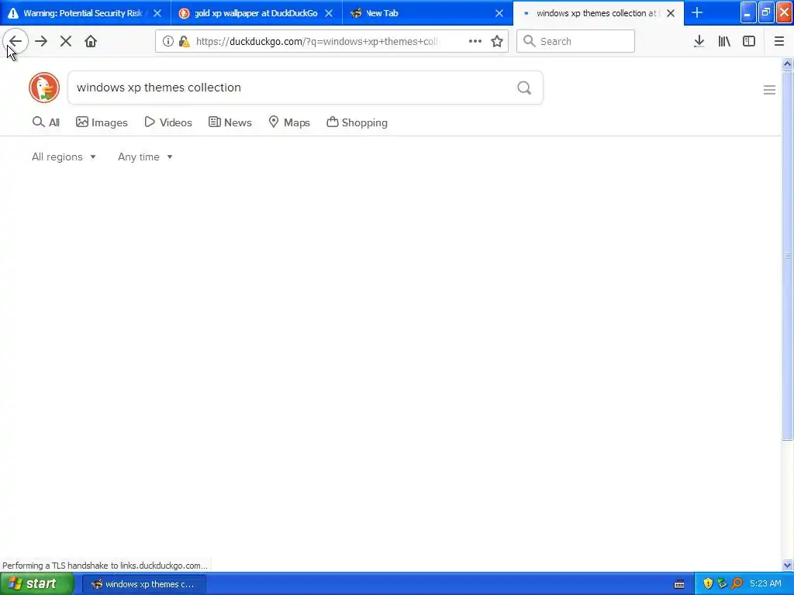Image resolution: width=794 pixels, height=595 pixels.
Task: Expand the Any time filter dropdown
Action: point(145,156)
